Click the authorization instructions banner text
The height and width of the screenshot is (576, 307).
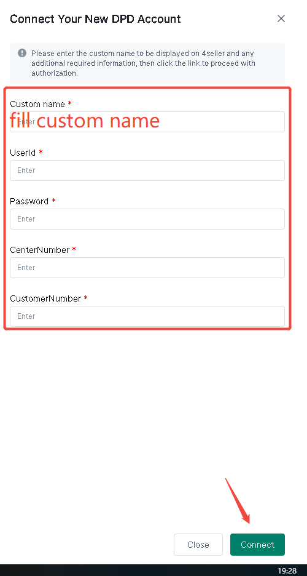click(143, 63)
